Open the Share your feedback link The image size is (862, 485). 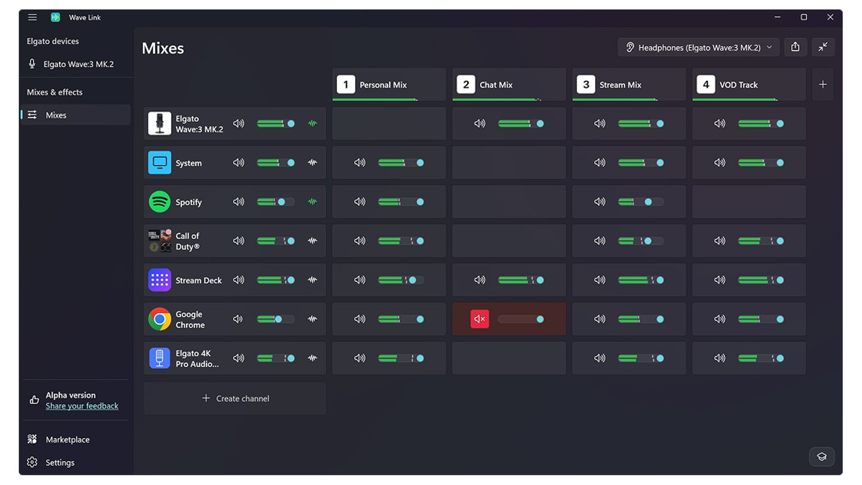coord(82,406)
